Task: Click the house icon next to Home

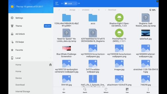Action: (x=50, y=65)
